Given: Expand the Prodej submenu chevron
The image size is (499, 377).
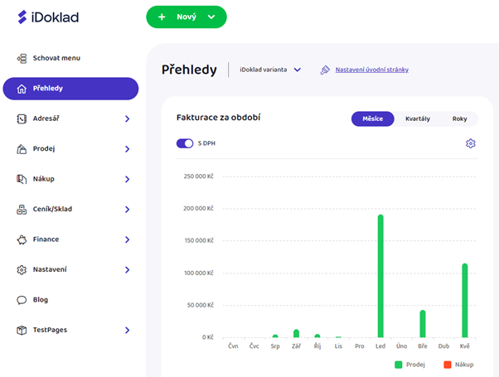Looking at the screenshot, I should coord(128,149).
